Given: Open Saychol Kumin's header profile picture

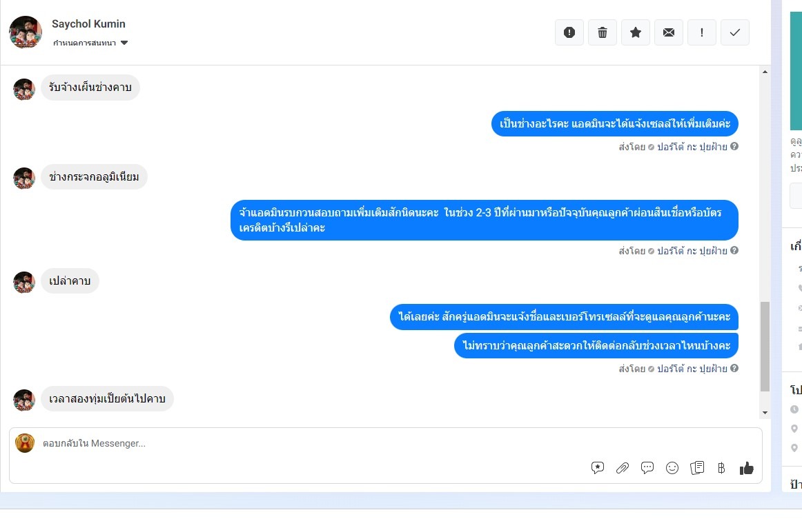Looking at the screenshot, I should click(x=26, y=32).
